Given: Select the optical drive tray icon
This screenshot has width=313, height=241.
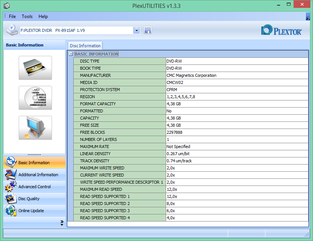Looking at the screenshot, I should pyautogui.click(x=35, y=68).
